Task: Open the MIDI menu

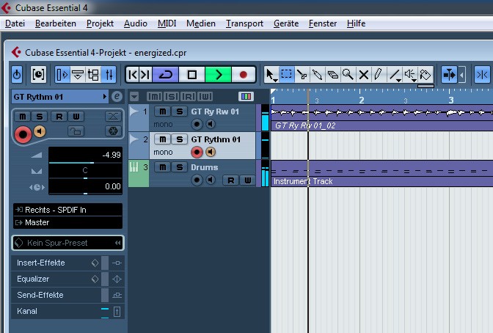Action: point(167,23)
